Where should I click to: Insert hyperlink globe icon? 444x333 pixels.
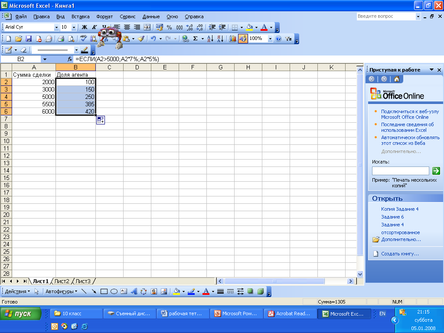[x=186, y=39]
